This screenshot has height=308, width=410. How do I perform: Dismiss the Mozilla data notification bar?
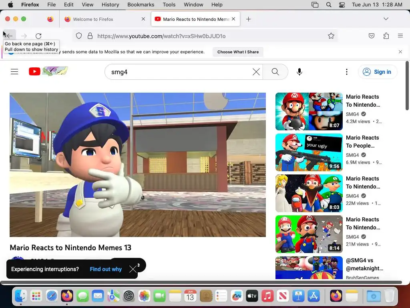coord(400,52)
